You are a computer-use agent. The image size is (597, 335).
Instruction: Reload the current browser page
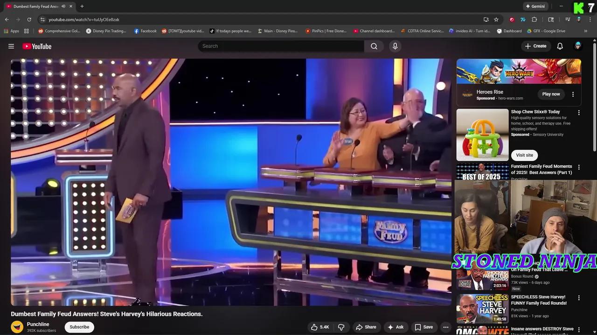(29, 20)
